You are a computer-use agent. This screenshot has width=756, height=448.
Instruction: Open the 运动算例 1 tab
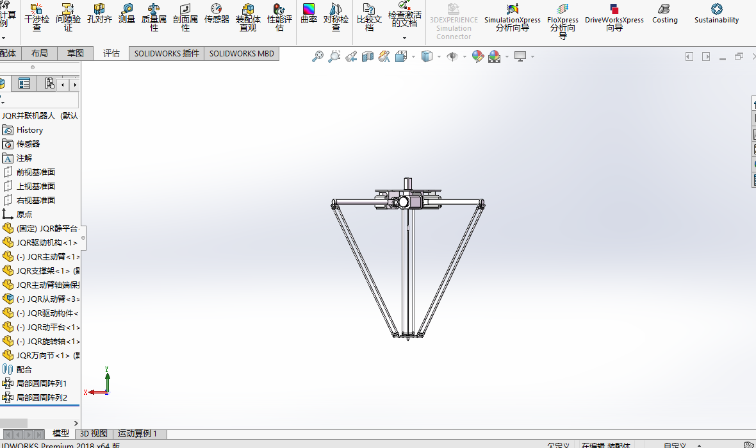click(x=137, y=433)
